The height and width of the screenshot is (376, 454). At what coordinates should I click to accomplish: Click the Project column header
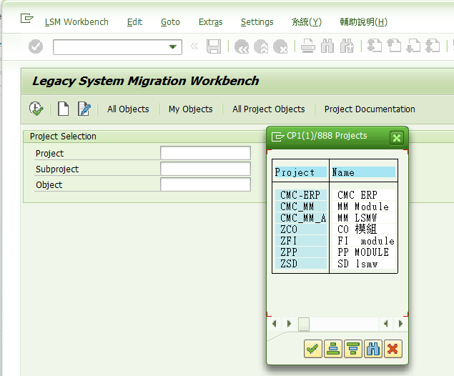(x=300, y=172)
